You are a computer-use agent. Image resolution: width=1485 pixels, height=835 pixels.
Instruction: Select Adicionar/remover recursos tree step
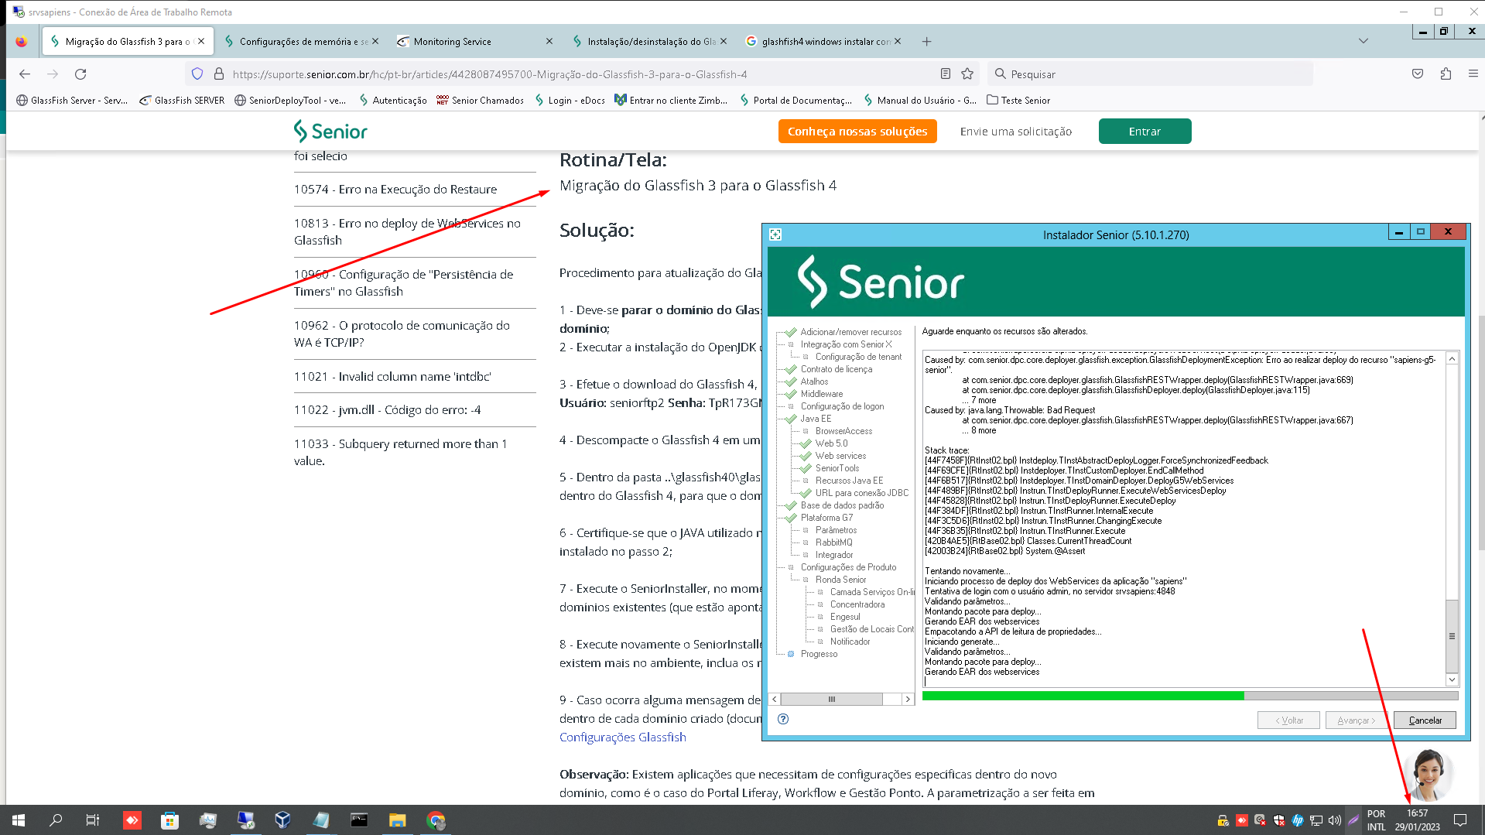(x=850, y=332)
